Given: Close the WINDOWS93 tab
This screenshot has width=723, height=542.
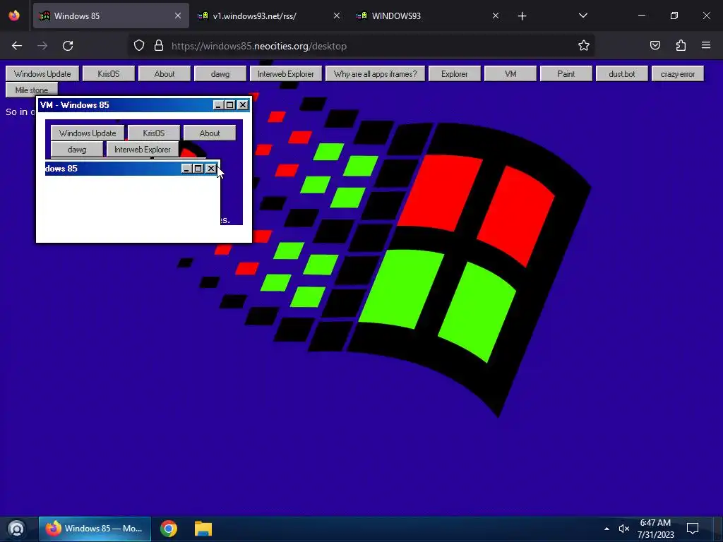Looking at the screenshot, I should pos(496,16).
